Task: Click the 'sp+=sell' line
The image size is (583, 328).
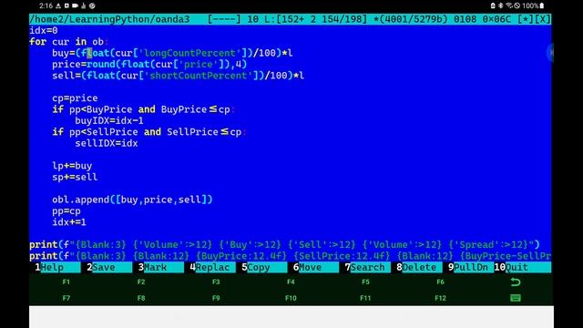Action: point(75,177)
